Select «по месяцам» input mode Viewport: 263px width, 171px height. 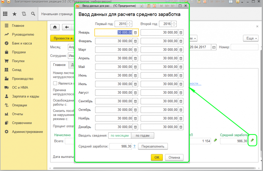pyautogui.click(x=120, y=136)
